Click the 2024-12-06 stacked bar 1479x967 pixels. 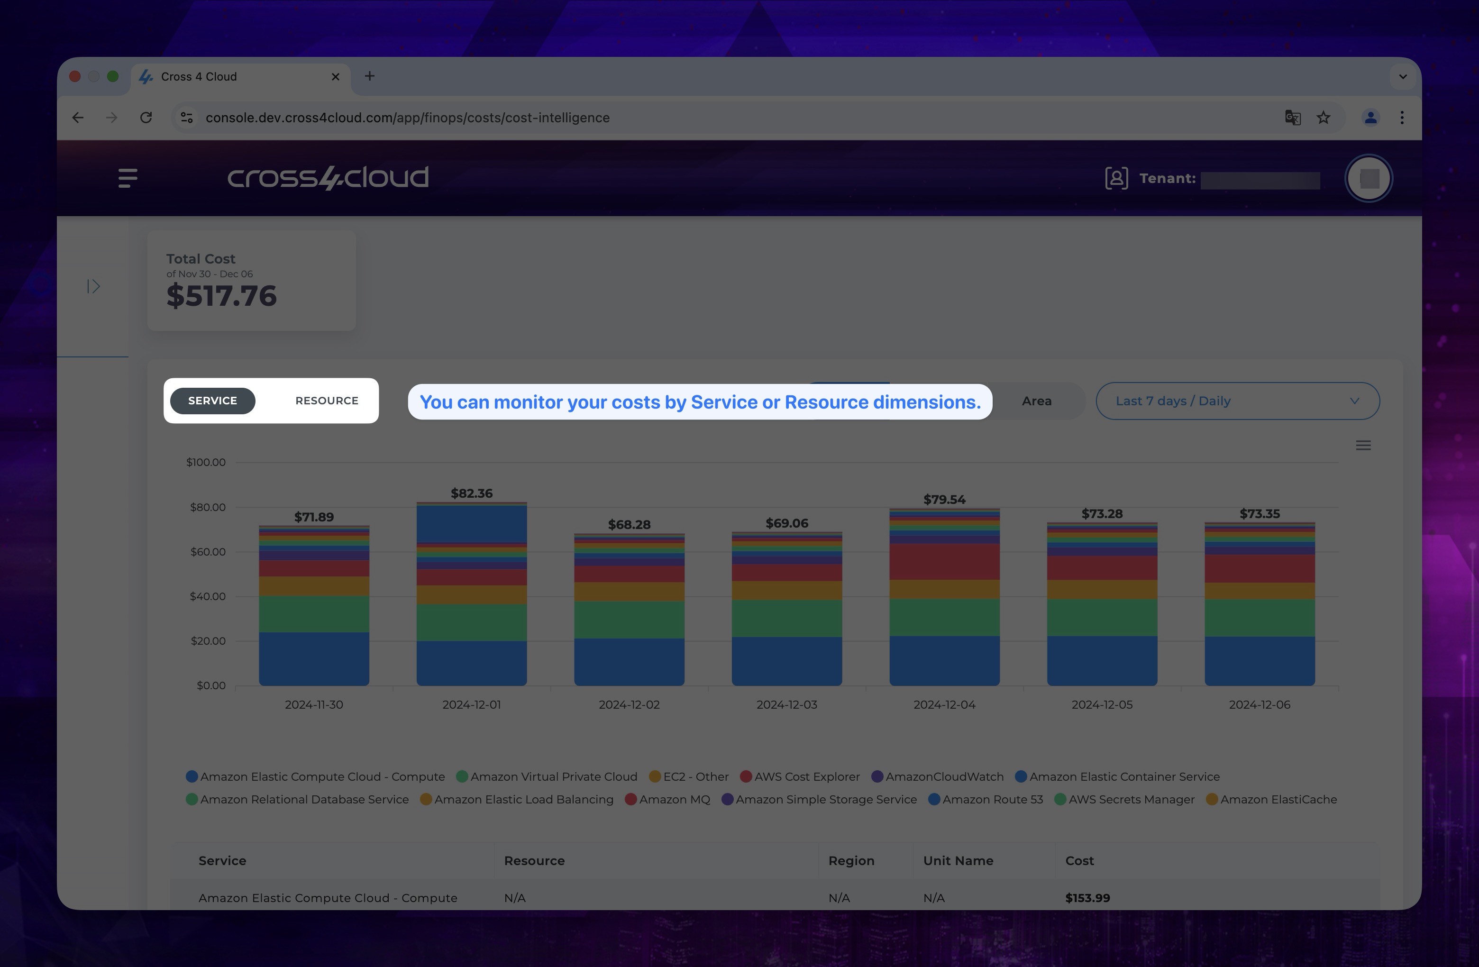point(1260,604)
